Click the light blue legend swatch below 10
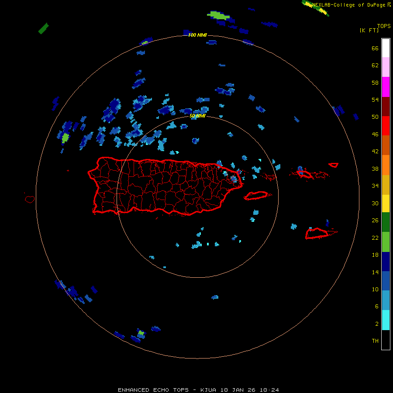Viewport: 393px width, 393px height. (386, 300)
